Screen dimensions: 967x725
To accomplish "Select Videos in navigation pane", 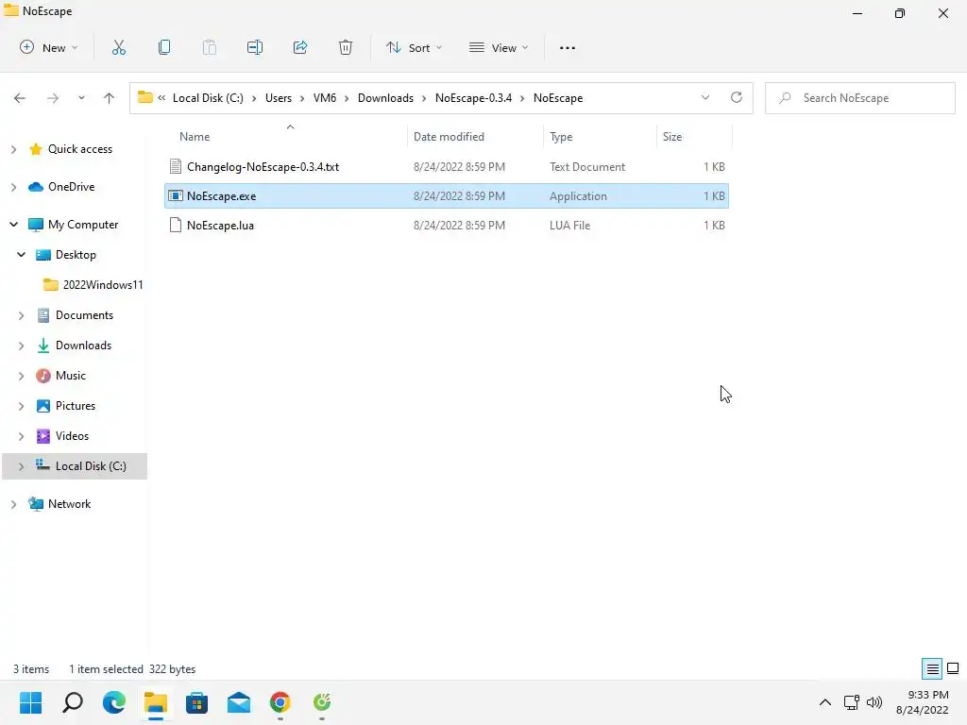I will point(72,436).
